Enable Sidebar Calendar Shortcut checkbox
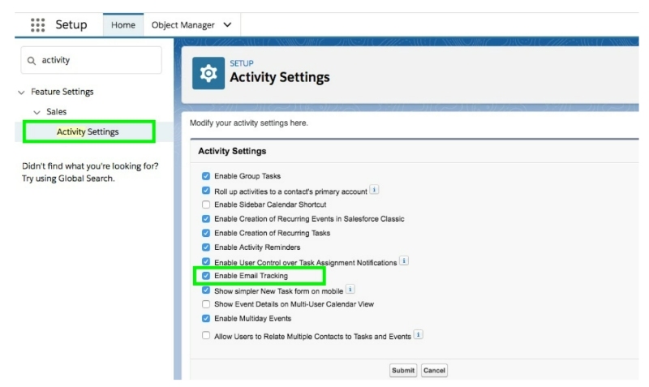The height and width of the screenshot is (387, 649). (206, 204)
